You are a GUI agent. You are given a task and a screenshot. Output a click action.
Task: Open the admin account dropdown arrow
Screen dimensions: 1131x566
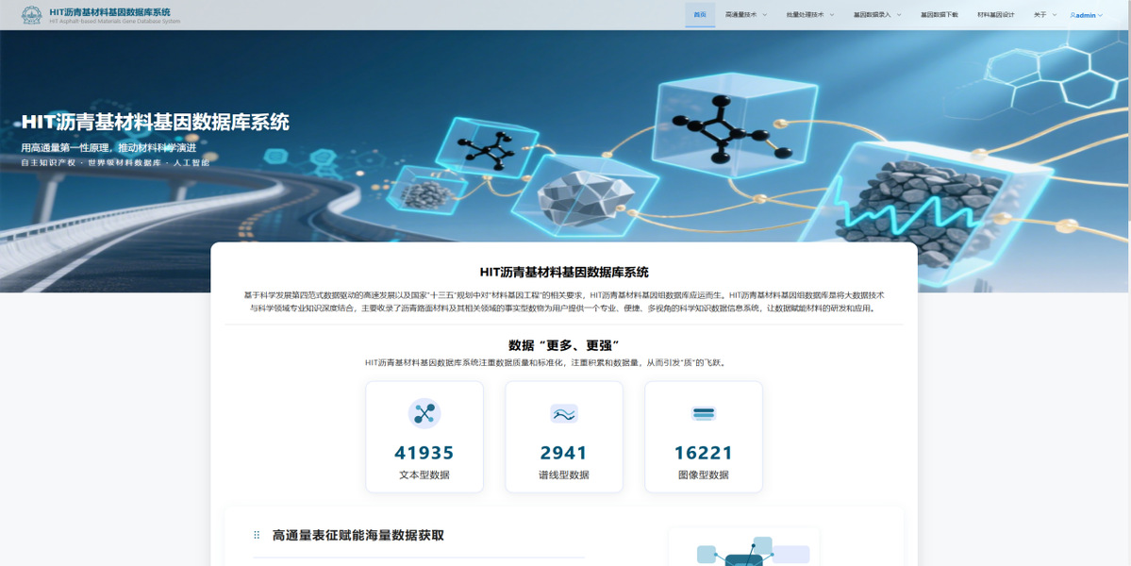tap(1100, 16)
